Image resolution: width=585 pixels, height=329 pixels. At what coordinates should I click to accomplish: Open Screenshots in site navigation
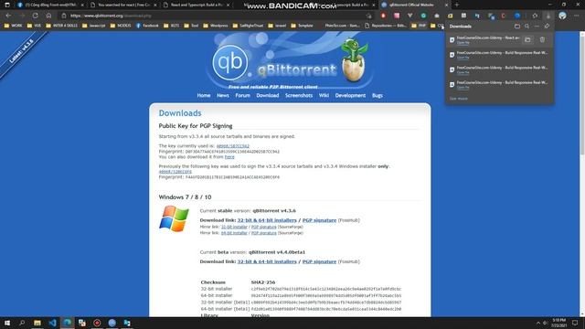[299, 95]
